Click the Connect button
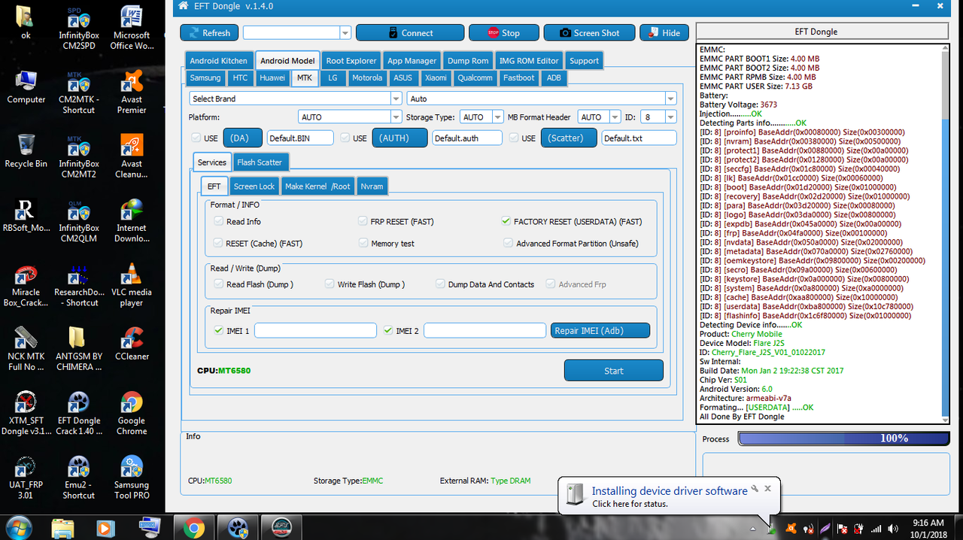Screen dimensions: 963x540 (x=409, y=33)
